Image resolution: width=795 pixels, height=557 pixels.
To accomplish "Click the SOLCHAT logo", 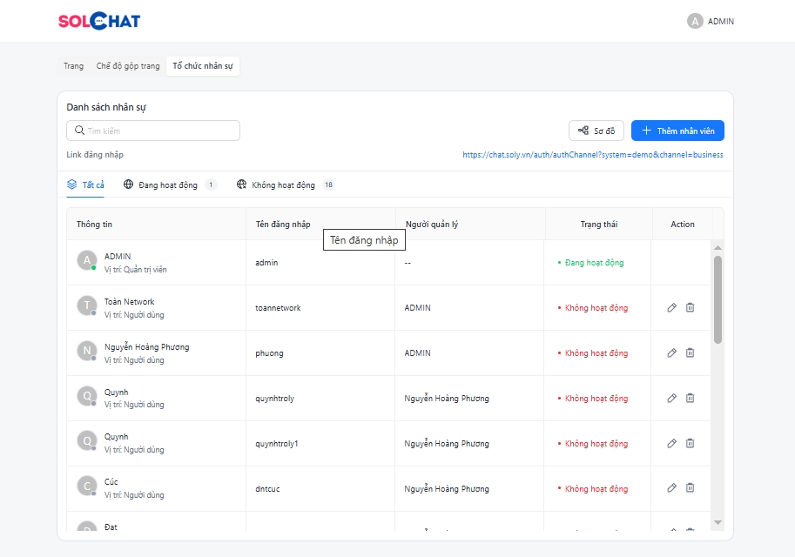I will [98, 21].
